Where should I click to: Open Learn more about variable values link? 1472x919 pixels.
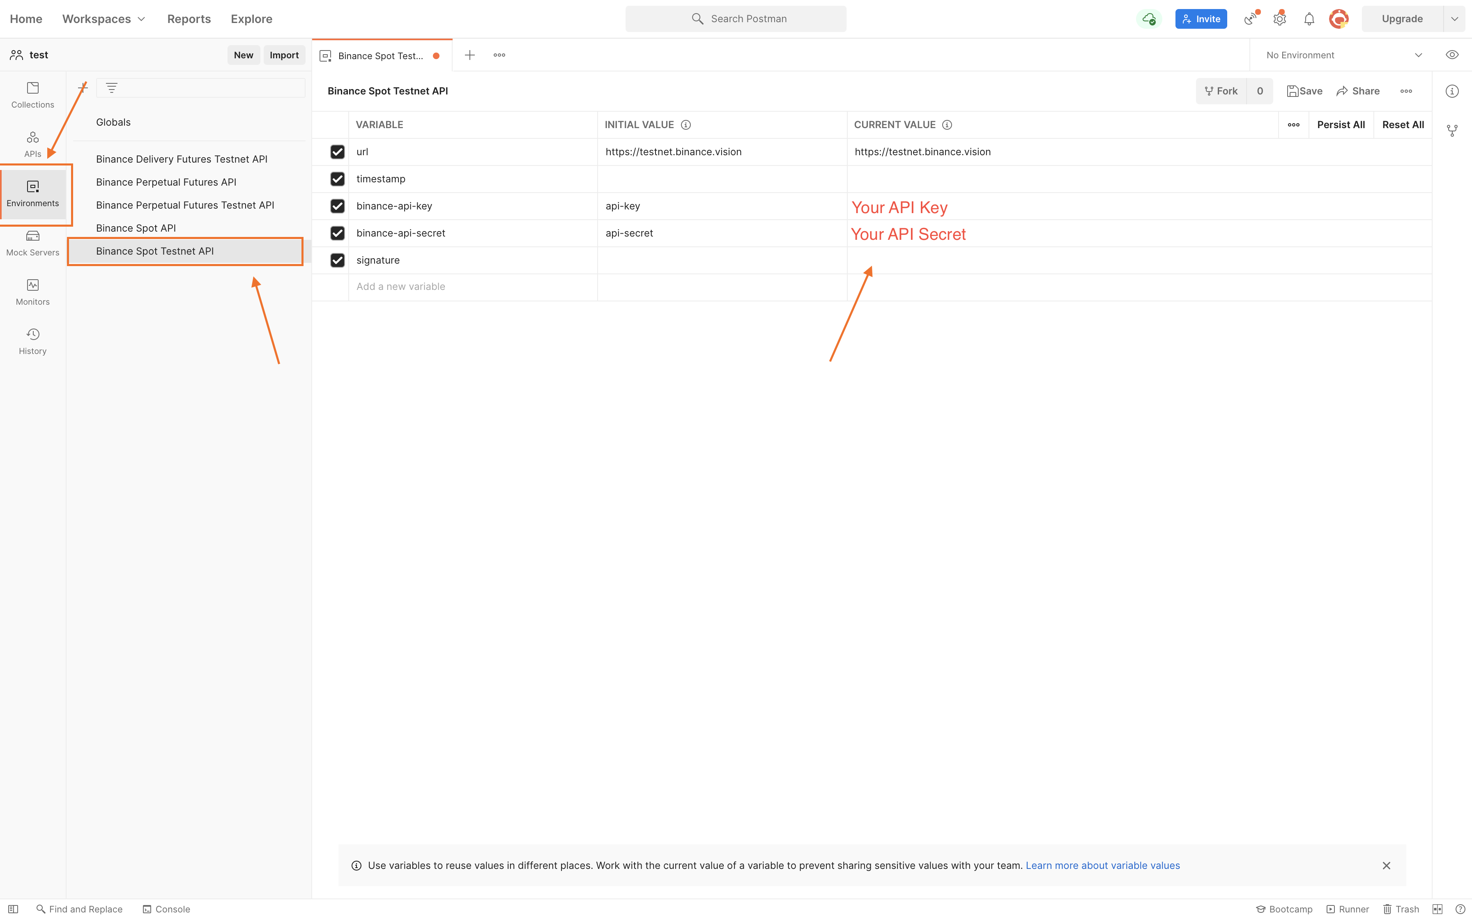click(1102, 865)
